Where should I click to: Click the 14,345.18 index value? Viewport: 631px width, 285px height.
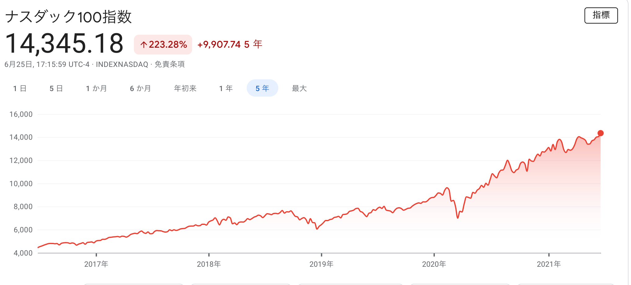click(x=64, y=43)
